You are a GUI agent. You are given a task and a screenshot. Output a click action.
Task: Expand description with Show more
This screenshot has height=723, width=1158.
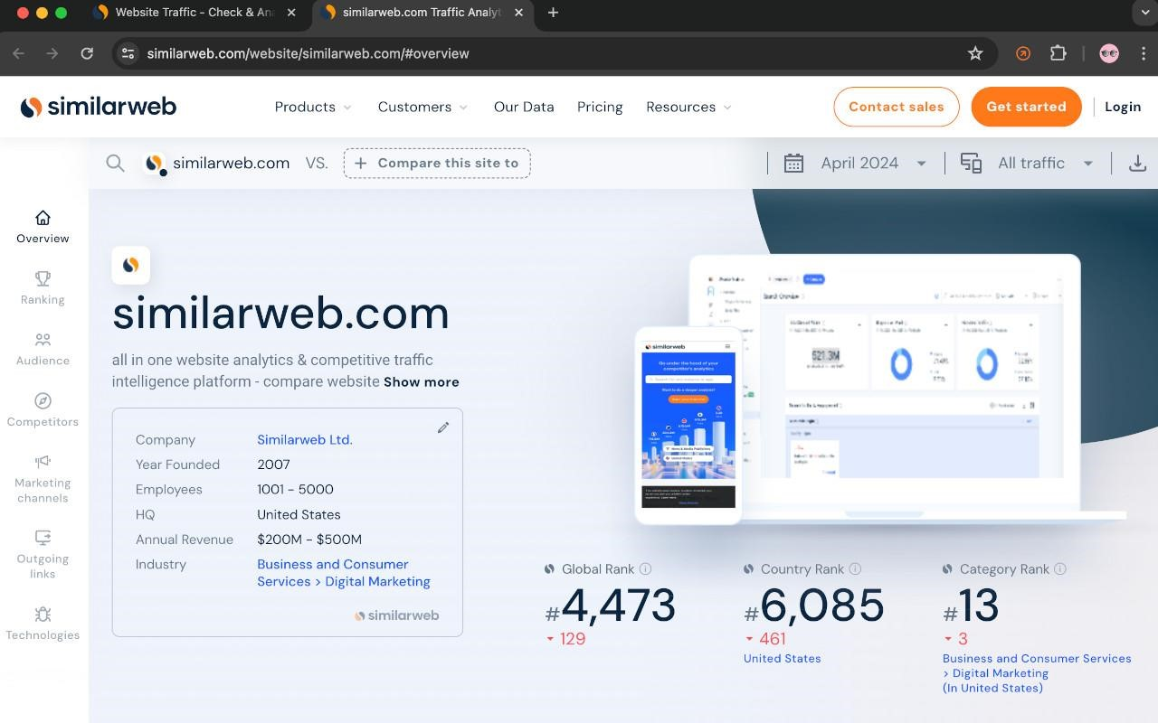[421, 381]
